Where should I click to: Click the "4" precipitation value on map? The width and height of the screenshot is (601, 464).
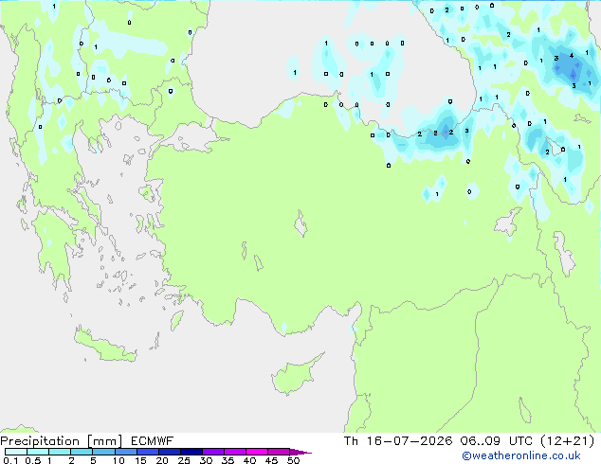[572, 56]
